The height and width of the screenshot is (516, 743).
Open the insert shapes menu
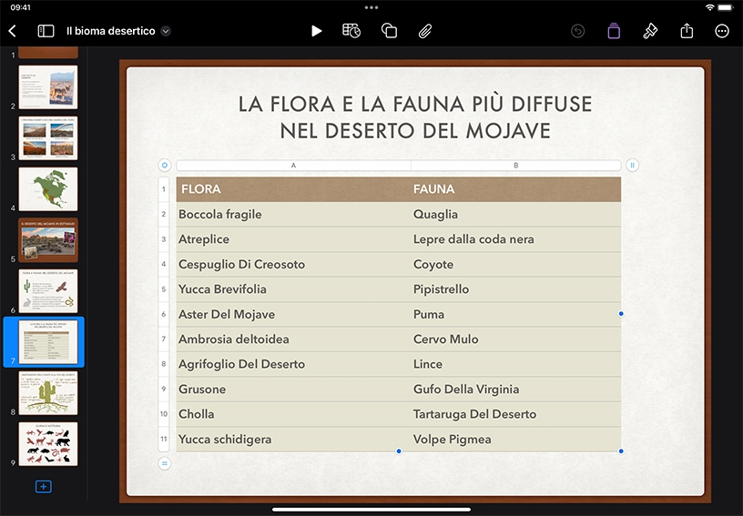pyautogui.click(x=389, y=31)
